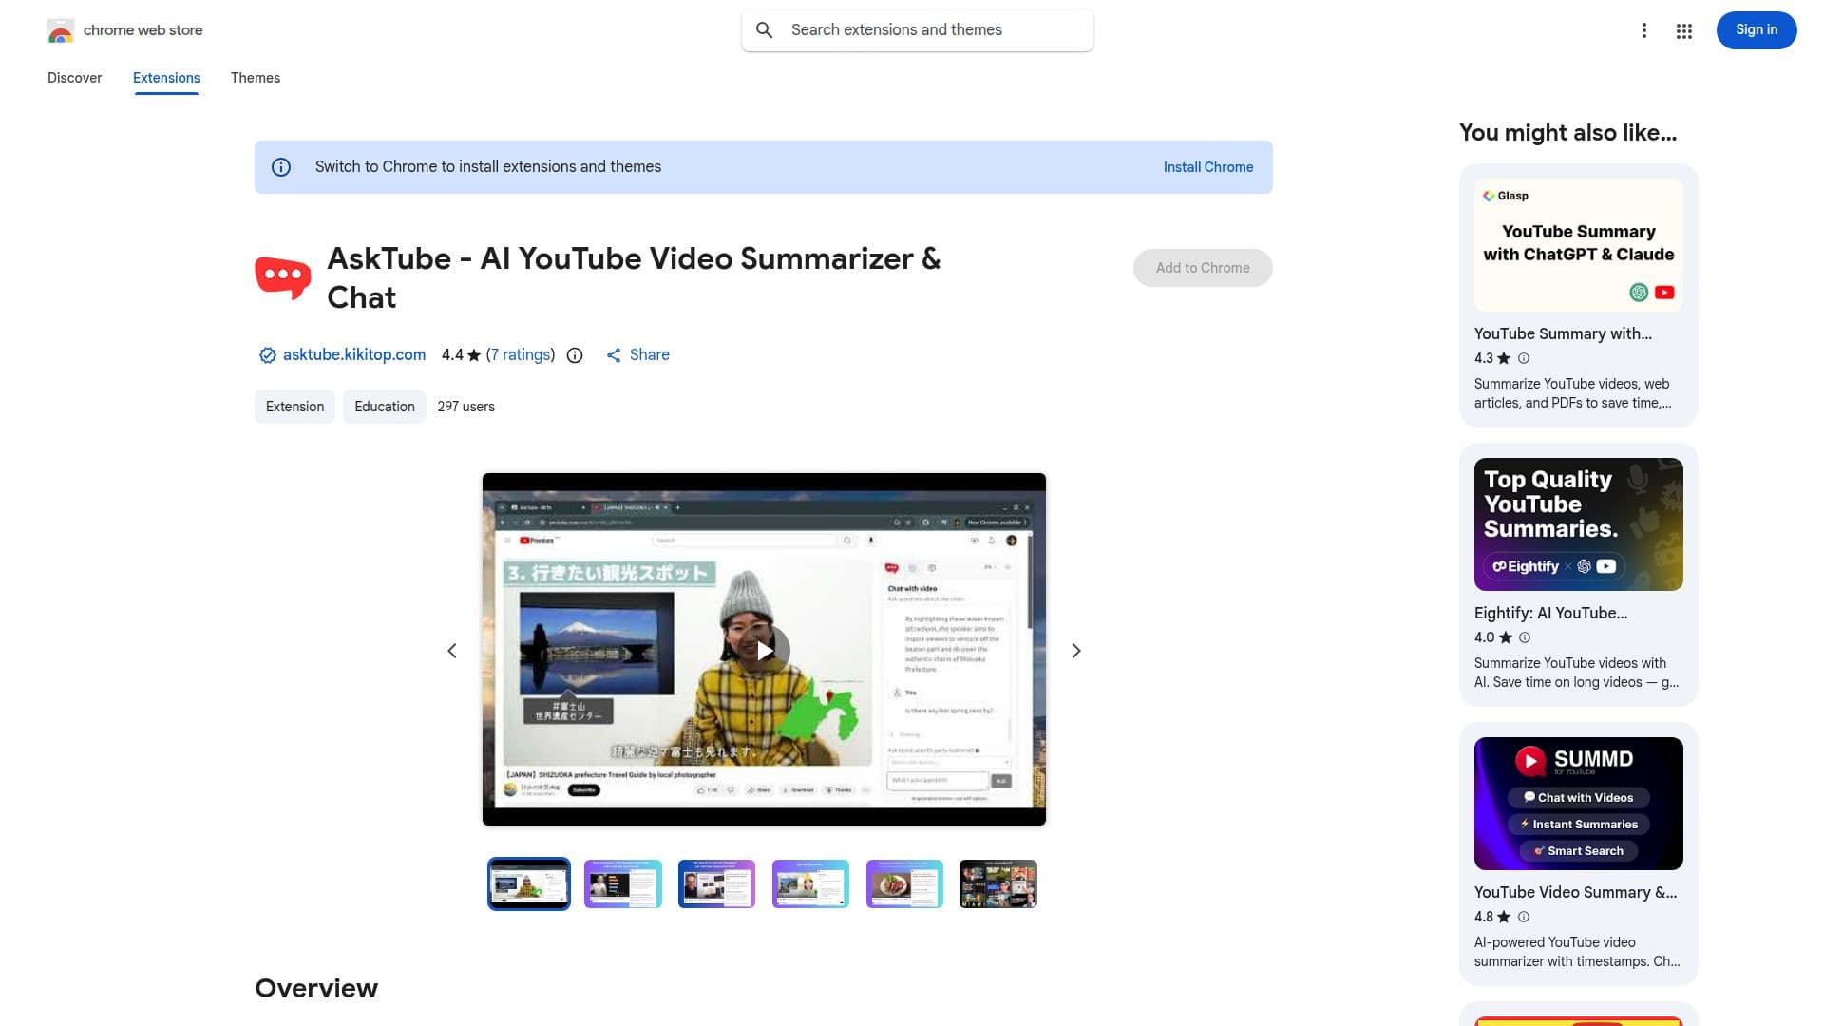Viewport: 1824px width, 1026px height.
Task: Click the Education category chip
Action: tap(385, 407)
